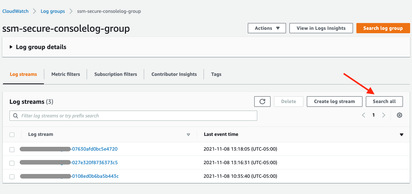Go to CloudWatch breadcrumb link
This screenshot has width=412, height=194.
[x=16, y=11]
